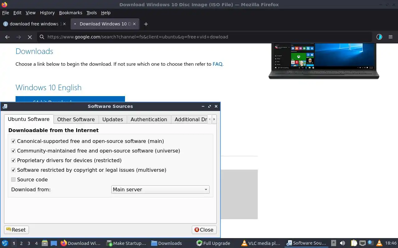The height and width of the screenshot is (248, 398).
Task: Switch to the Download Wi... Firefox taskbar entry
Action: [x=81, y=243]
